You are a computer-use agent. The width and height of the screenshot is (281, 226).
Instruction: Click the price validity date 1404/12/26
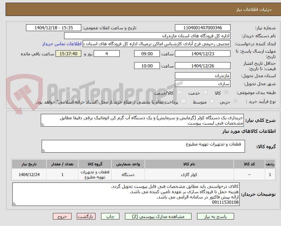tap(202, 66)
